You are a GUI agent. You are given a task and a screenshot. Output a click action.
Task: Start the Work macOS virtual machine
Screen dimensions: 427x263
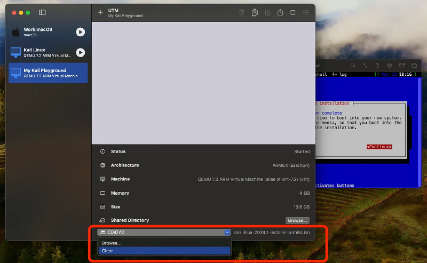80,32
